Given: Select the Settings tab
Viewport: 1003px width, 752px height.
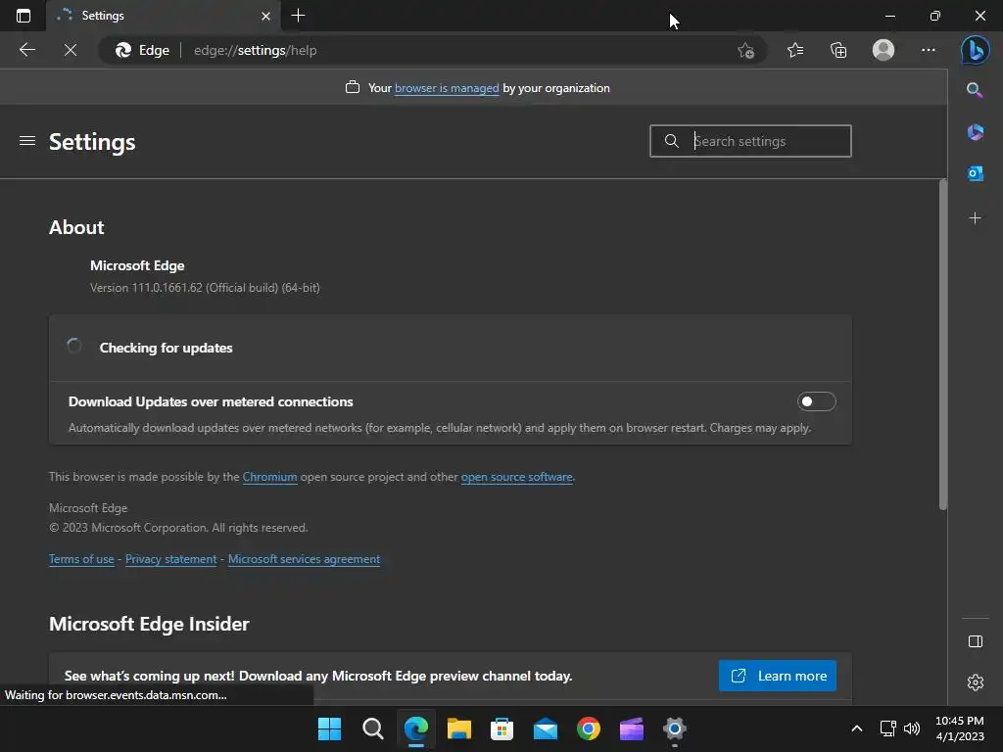Looking at the screenshot, I should tap(164, 16).
